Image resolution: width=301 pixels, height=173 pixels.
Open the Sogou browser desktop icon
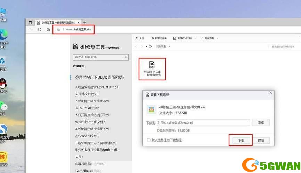[3, 133]
